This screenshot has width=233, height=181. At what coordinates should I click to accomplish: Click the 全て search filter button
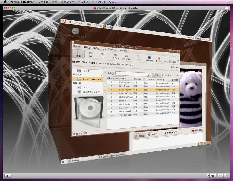click(x=156, y=75)
